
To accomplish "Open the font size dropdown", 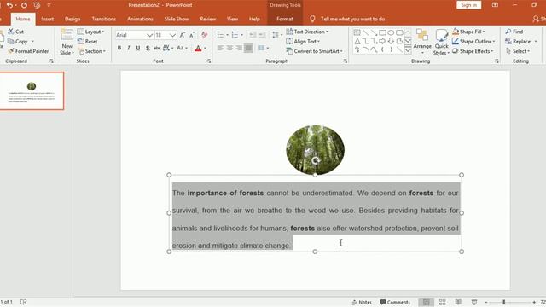I will coord(172,35).
